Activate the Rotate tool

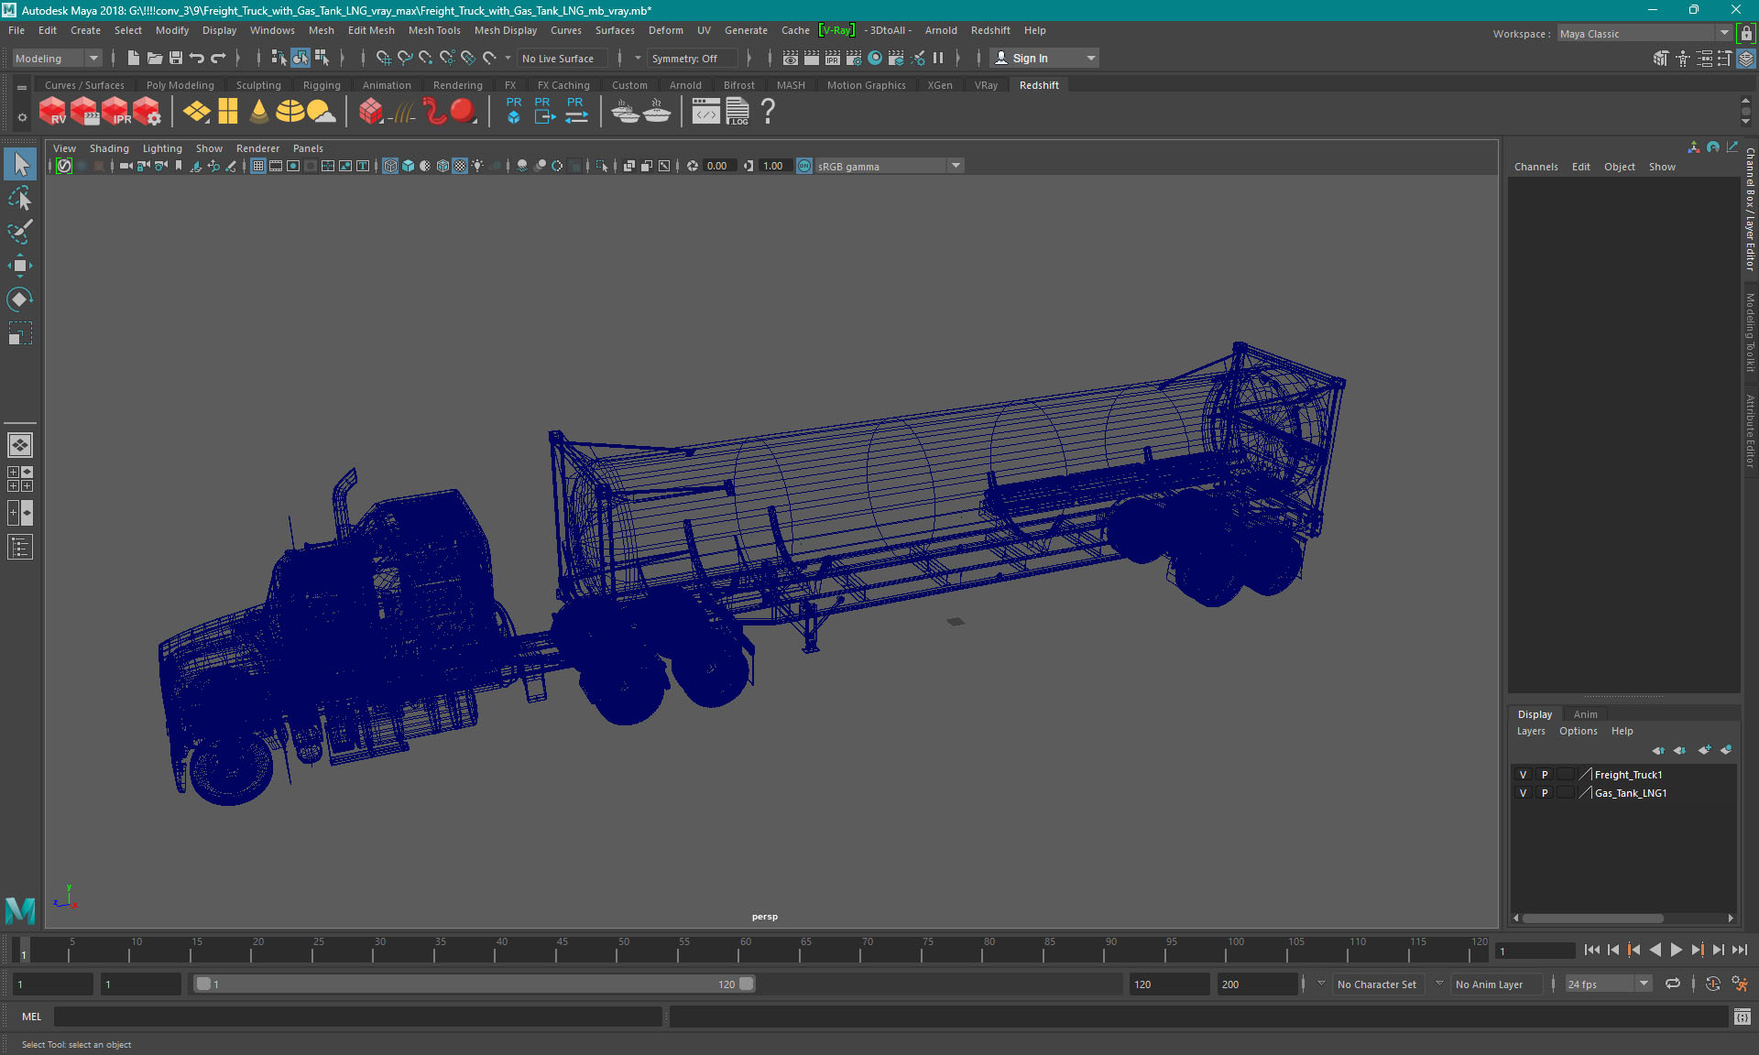(x=20, y=299)
